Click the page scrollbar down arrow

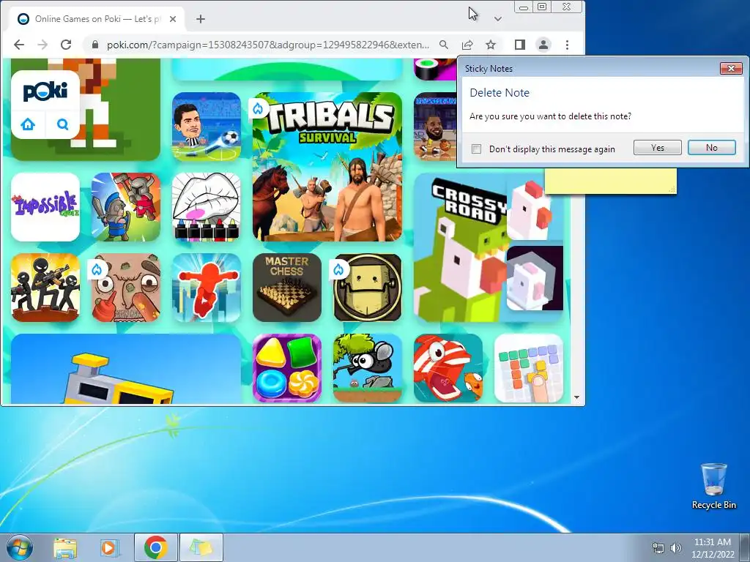pyautogui.click(x=577, y=397)
